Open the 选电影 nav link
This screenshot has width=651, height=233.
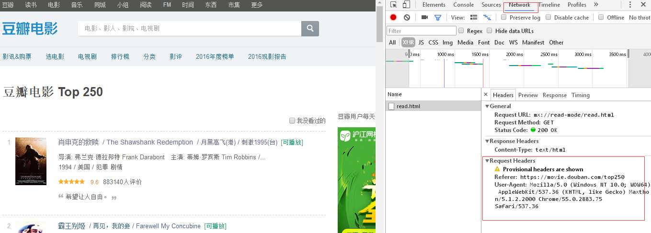point(55,56)
